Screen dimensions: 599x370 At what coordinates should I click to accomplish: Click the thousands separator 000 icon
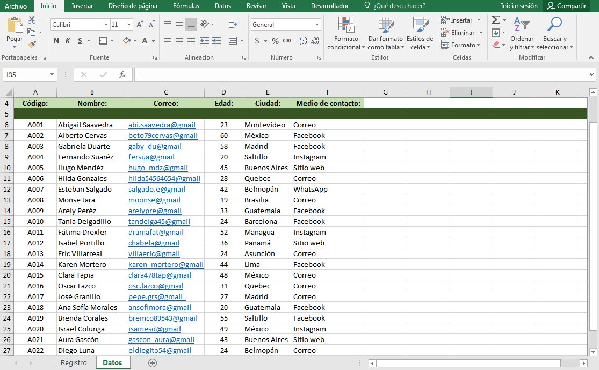[287, 40]
